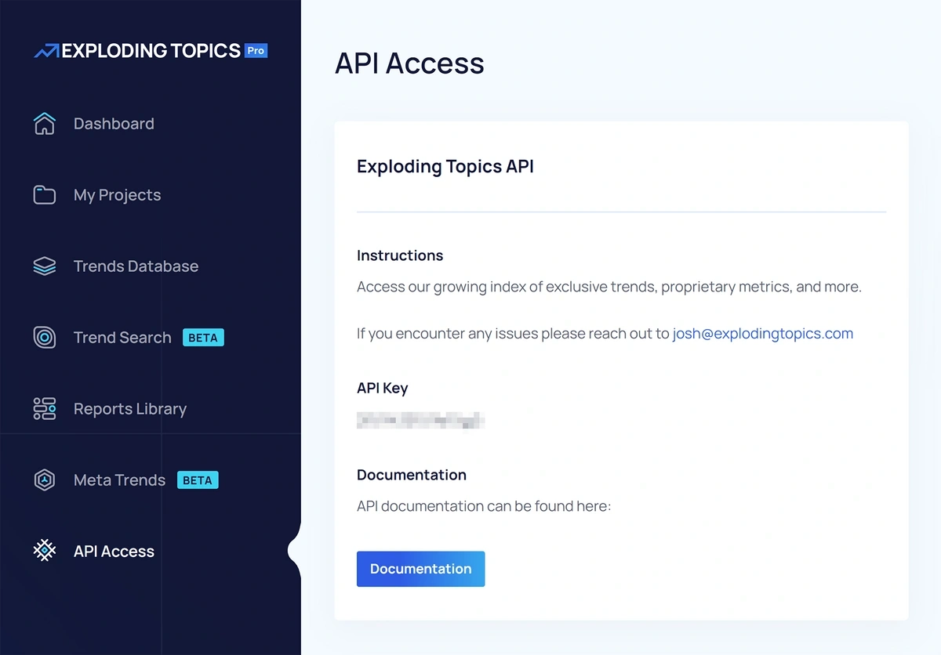This screenshot has width=941, height=655.
Task: Click the Exploding Topics arrow logo
Action: [x=46, y=52]
